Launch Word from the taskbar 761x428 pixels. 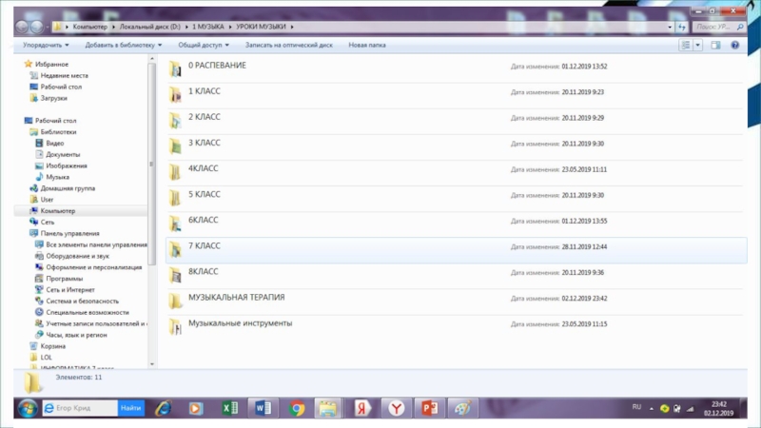(263, 408)
